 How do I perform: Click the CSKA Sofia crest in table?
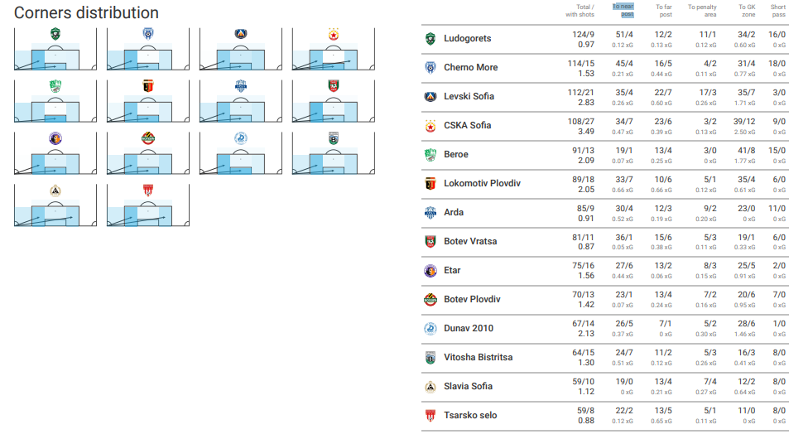tap(430, 125)
